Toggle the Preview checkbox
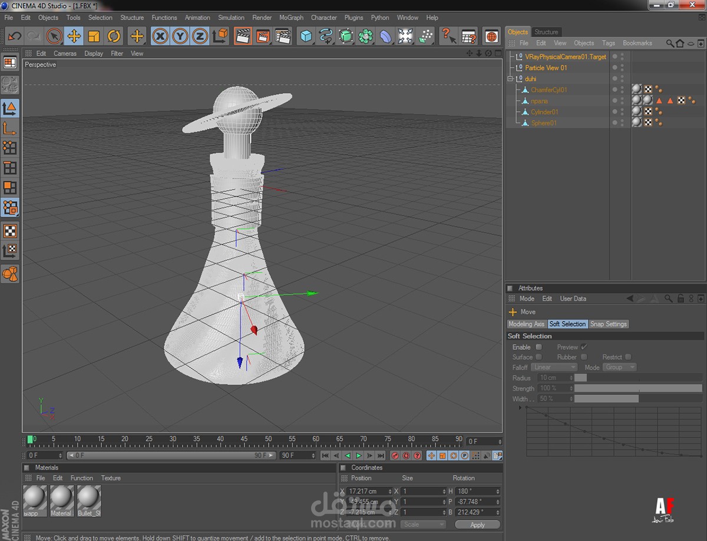The height and width of the screenshot is (541, 707). click(x=584, y=347)
